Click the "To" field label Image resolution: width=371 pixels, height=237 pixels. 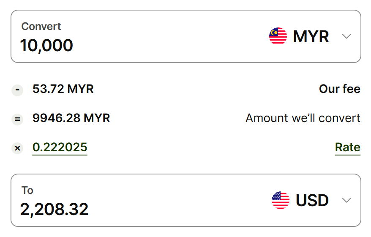[x=27, y=190]
